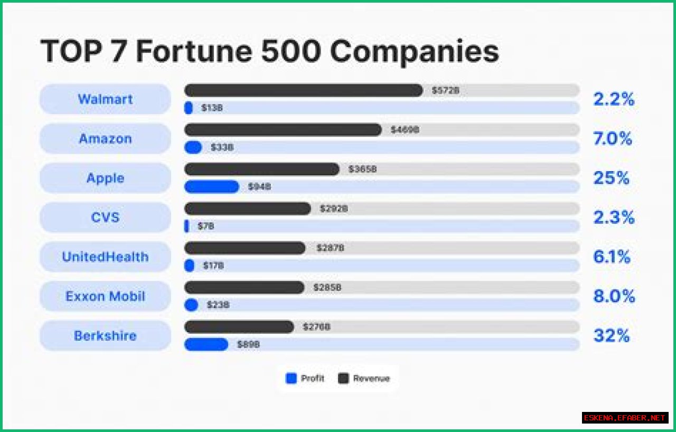Image resolution: width=676 pixels, height=432 pixels.
Task: Click Apple's 25% profit margin
Action: click(x=612, y=179)
